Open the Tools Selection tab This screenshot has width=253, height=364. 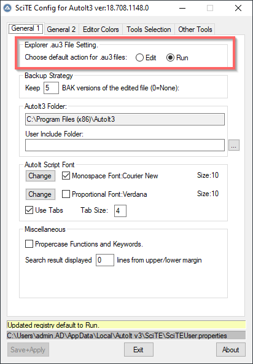(x=149, y=30)
